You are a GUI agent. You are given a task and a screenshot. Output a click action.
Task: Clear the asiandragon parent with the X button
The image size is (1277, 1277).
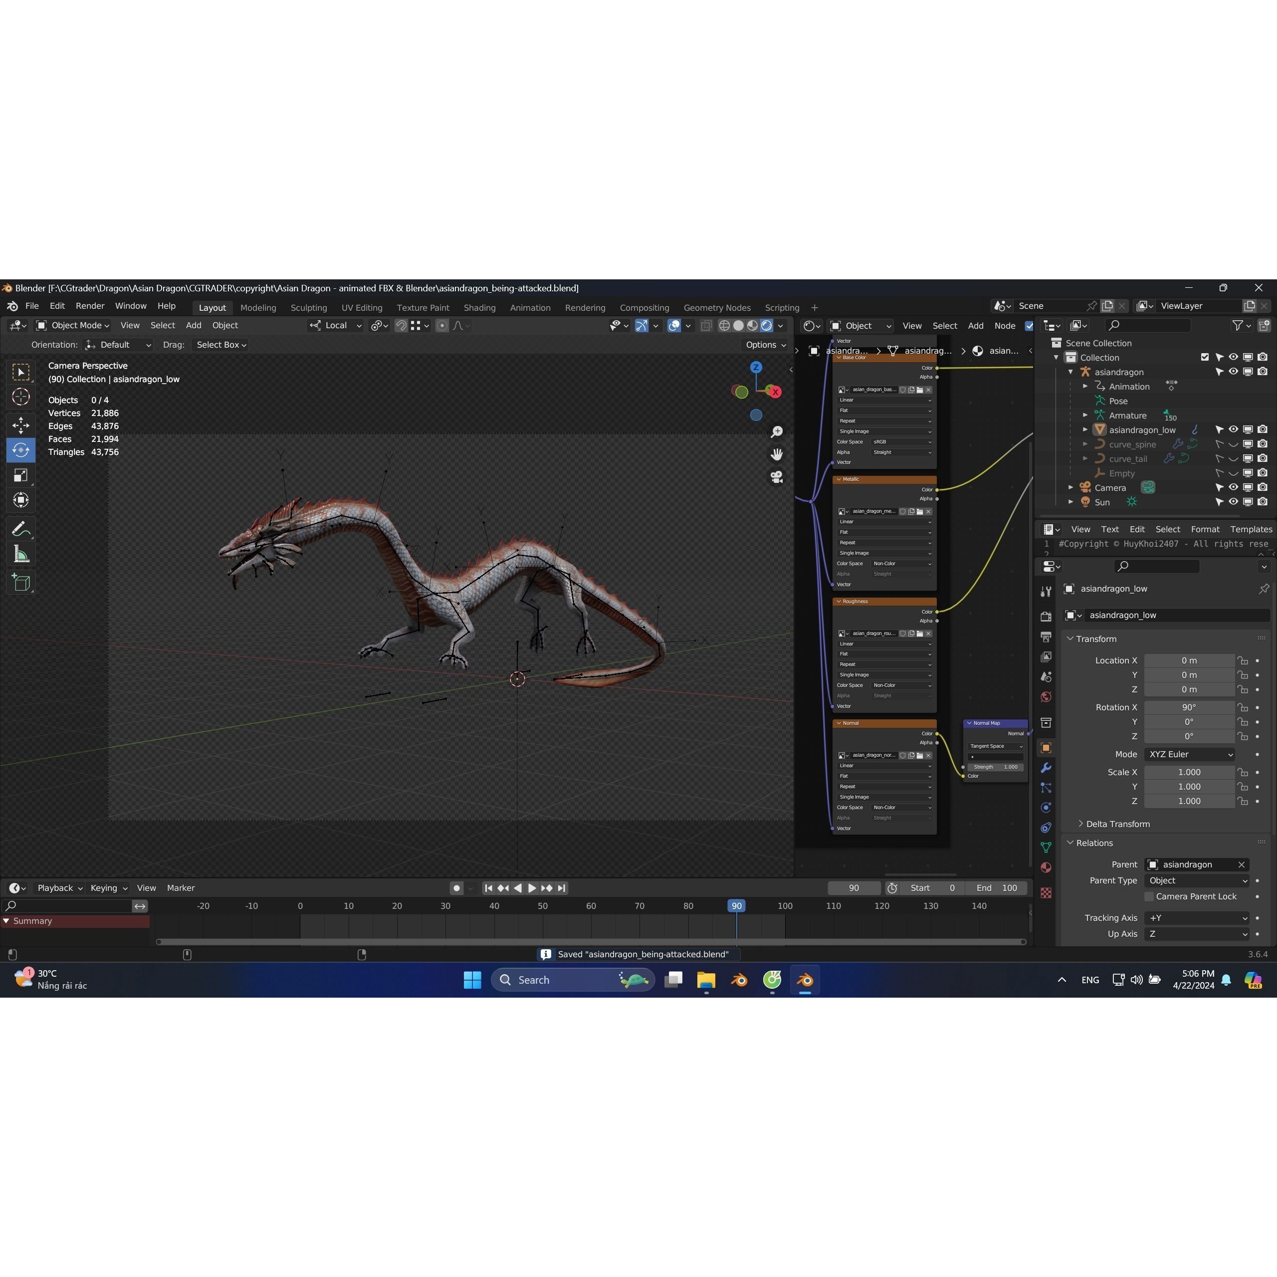point(1241,864)
